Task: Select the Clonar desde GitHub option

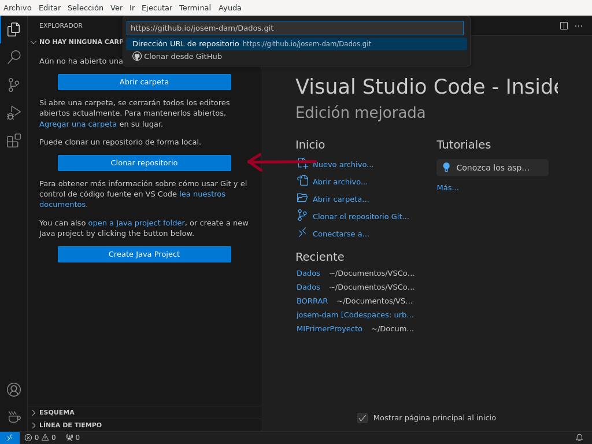Action: pos(297,56)
